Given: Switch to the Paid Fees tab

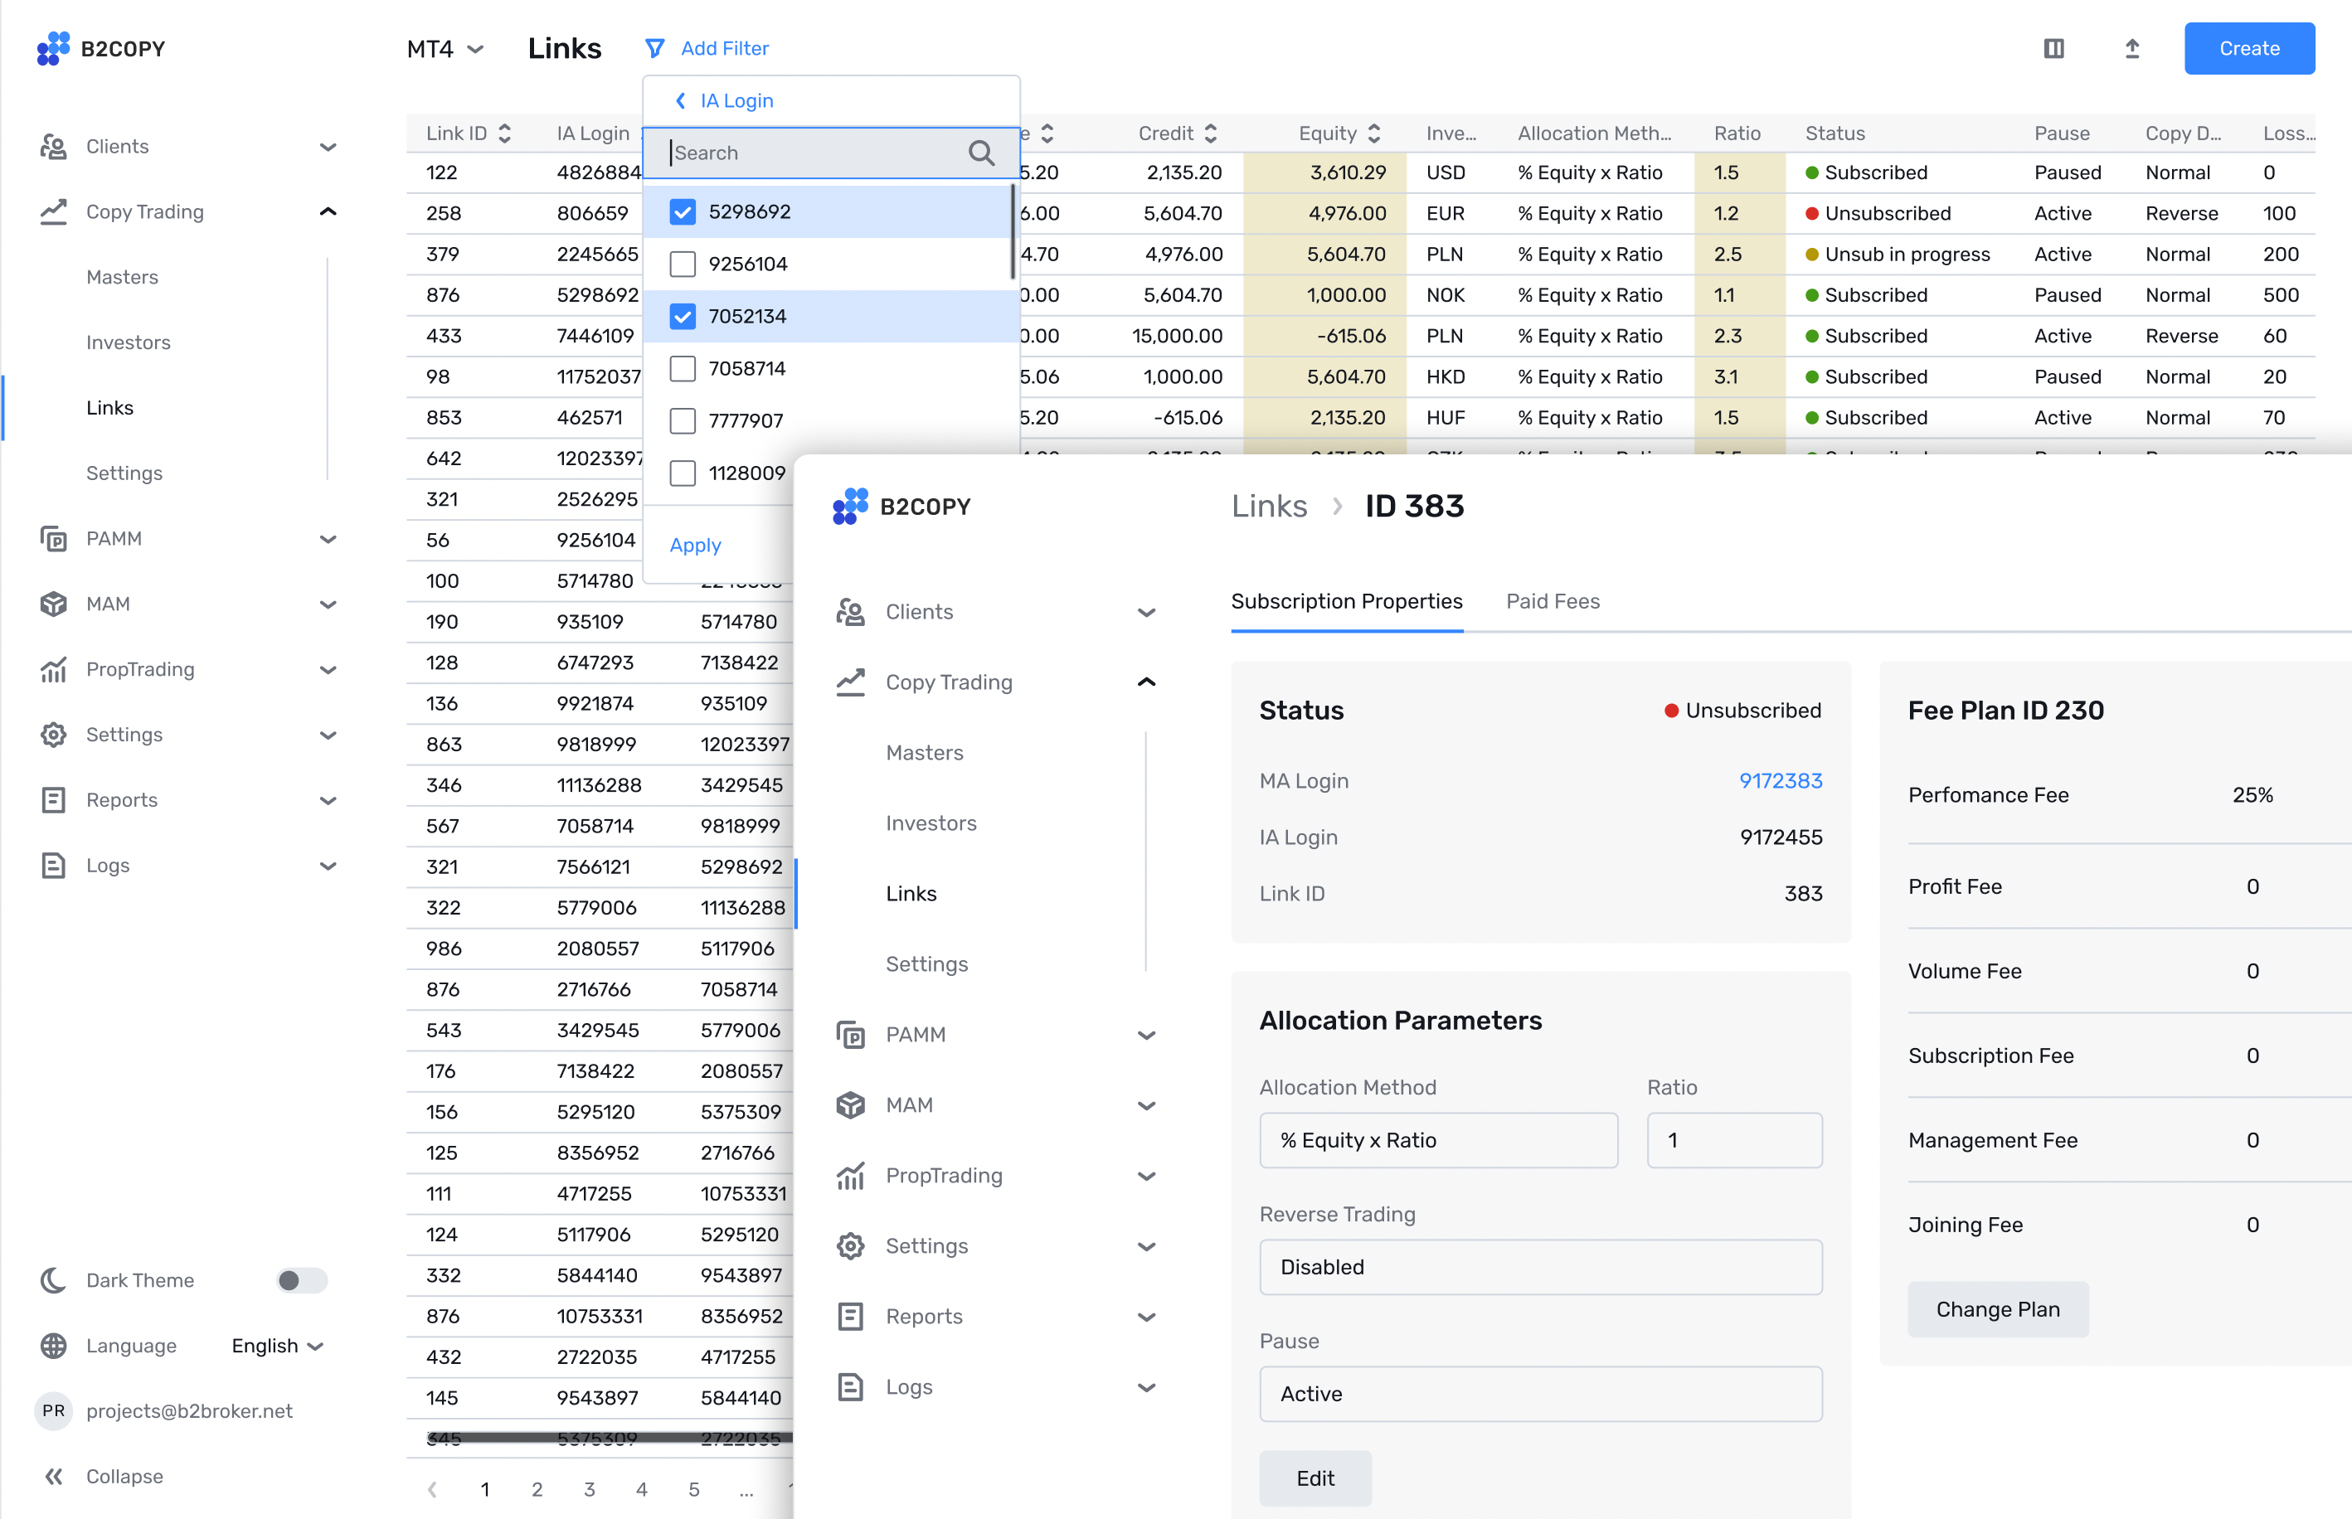Looking at the screenshot, I should point(1552,600).
